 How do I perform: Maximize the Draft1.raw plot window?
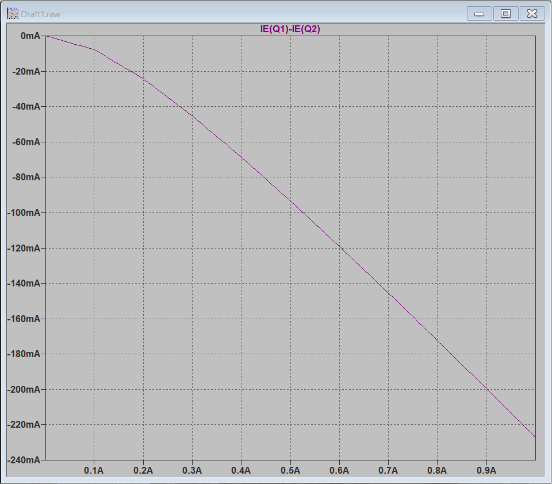click(x=505, y=14)
